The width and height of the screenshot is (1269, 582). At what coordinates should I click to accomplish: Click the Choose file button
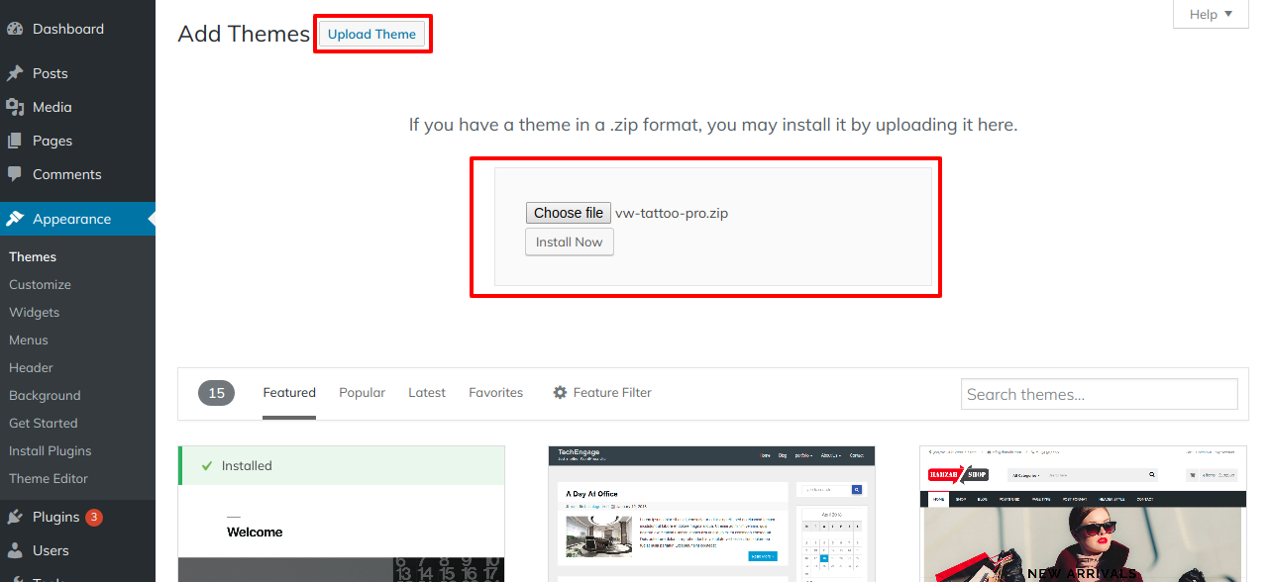click(x=569, y=213)
